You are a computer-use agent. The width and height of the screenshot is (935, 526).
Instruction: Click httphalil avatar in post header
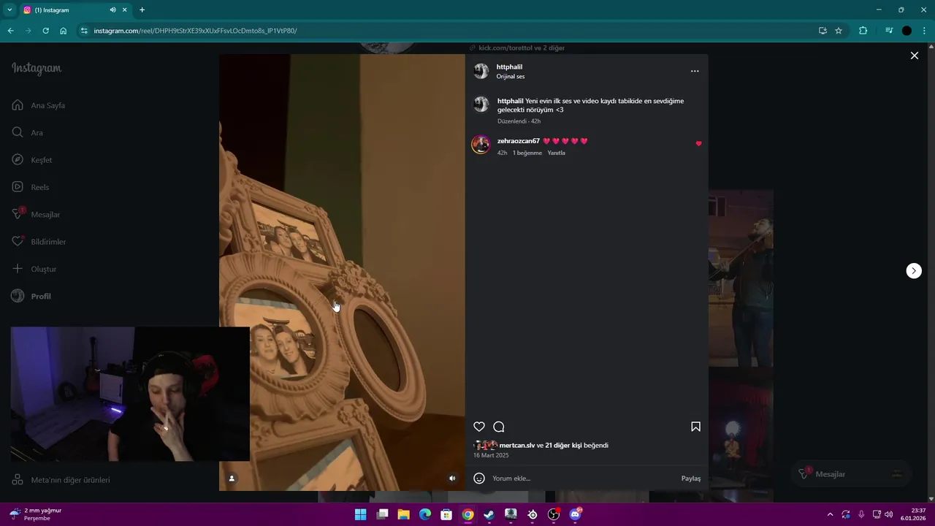[x=481, y=71]
